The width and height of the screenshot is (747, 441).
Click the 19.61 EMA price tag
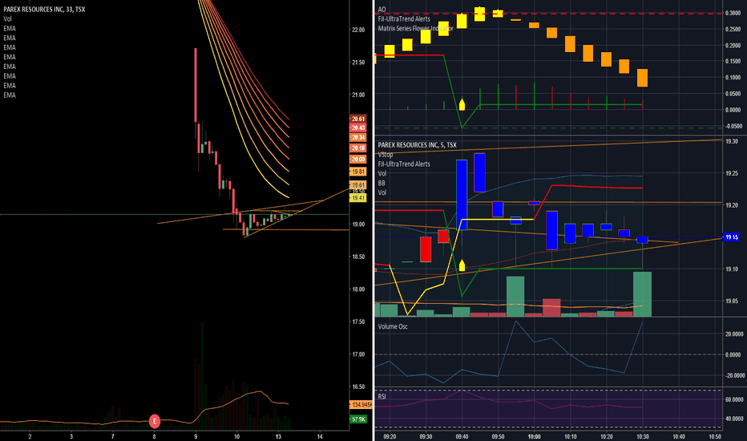click(358, 184)
